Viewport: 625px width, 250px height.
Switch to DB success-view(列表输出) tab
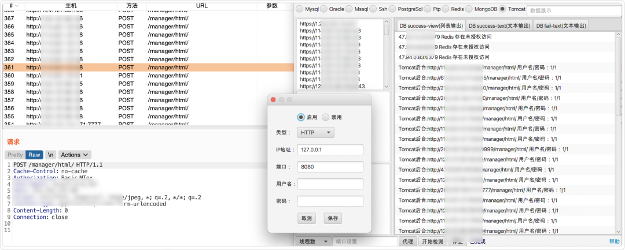pyautogui.click(x=431, y=26)
